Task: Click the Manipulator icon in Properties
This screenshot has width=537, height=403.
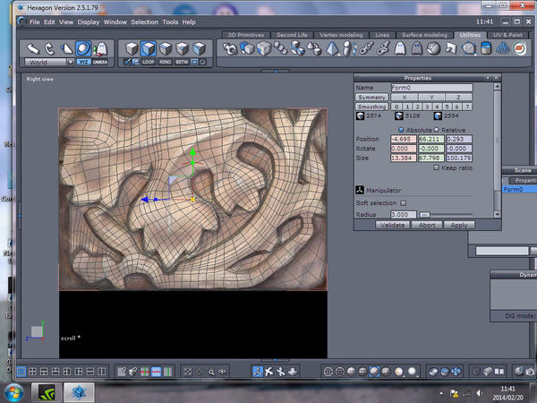Action: coord(359,190)
